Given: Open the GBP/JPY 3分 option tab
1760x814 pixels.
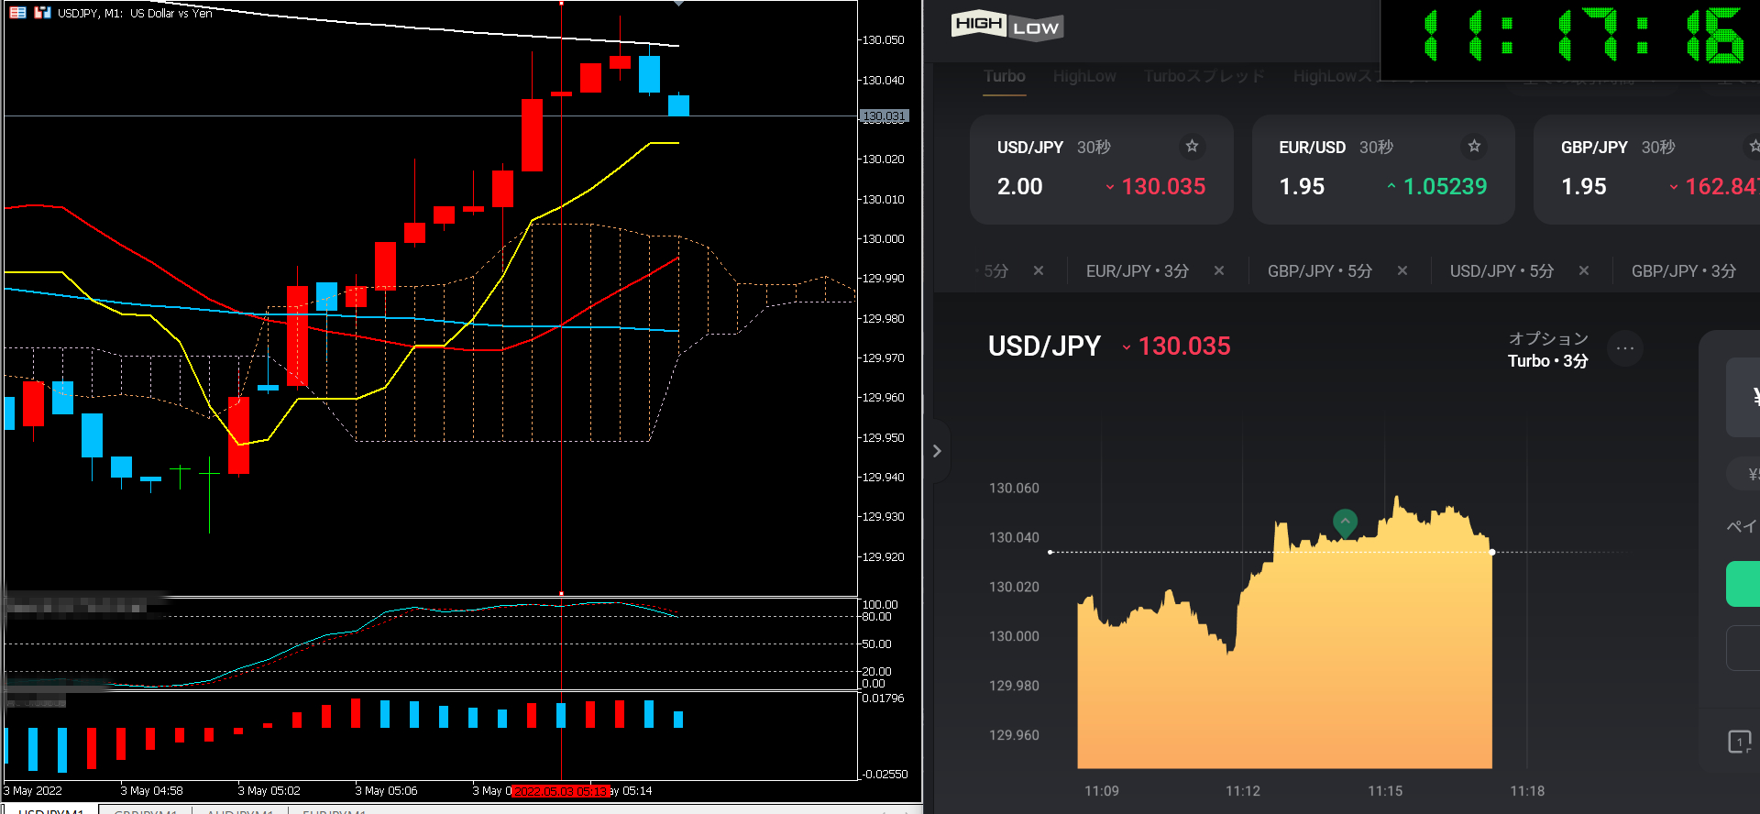Looking at the screenshot, I should pyautogui.click(x=1683, y=271).
